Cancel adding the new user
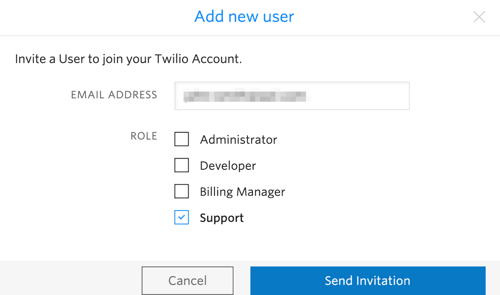The image size is (500, 295). pyautogui.click(x=187, y=281)
